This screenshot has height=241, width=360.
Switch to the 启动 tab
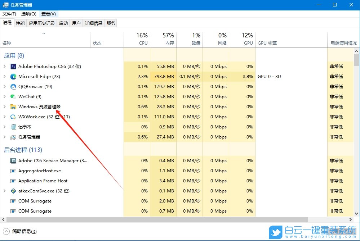(x=63, y=23)
